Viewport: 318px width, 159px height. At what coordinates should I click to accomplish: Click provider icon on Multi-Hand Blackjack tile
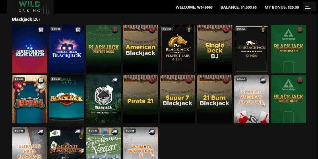click(41, 30)
